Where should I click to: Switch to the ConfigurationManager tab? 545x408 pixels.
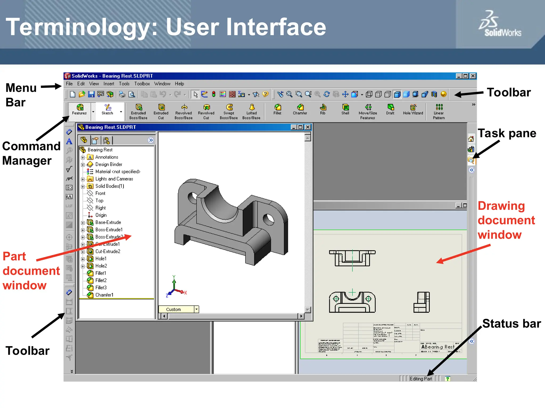coord(107,140)
